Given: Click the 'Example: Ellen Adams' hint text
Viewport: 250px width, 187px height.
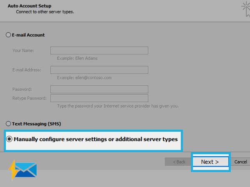Looking at the screenshot, I should pyautogui.click(x=77, y=58).
